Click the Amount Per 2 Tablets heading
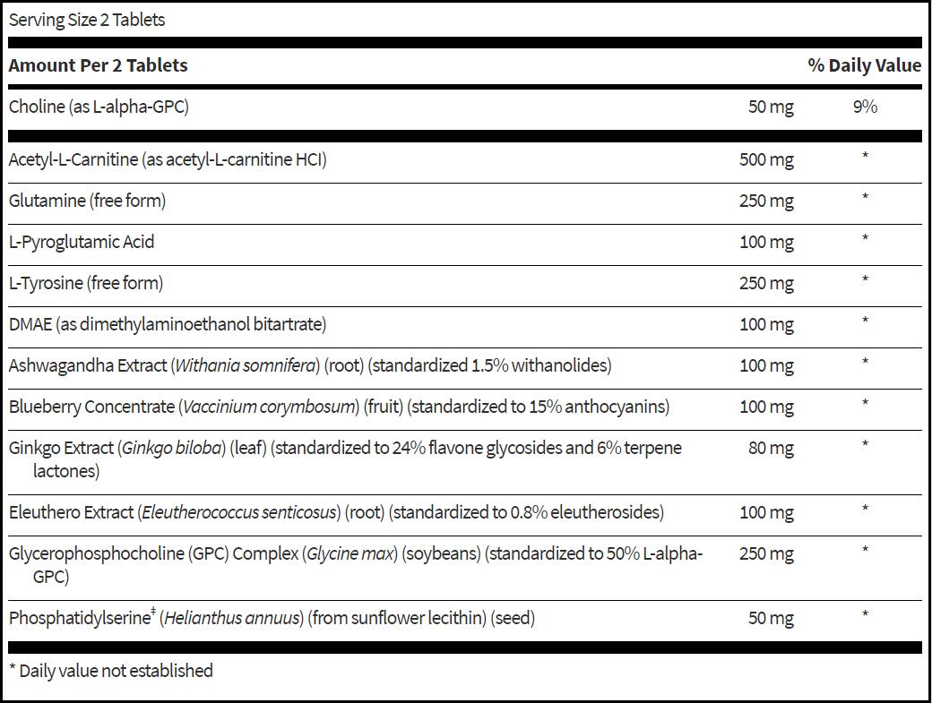Image resolution: width=932 pixels, height=703 pixels. click(x=98, y=65)
